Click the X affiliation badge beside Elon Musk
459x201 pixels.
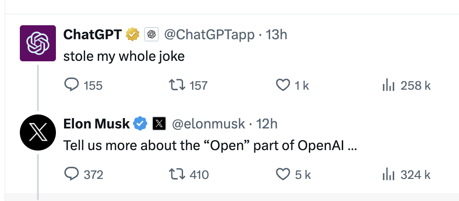[x=159, y=124]
